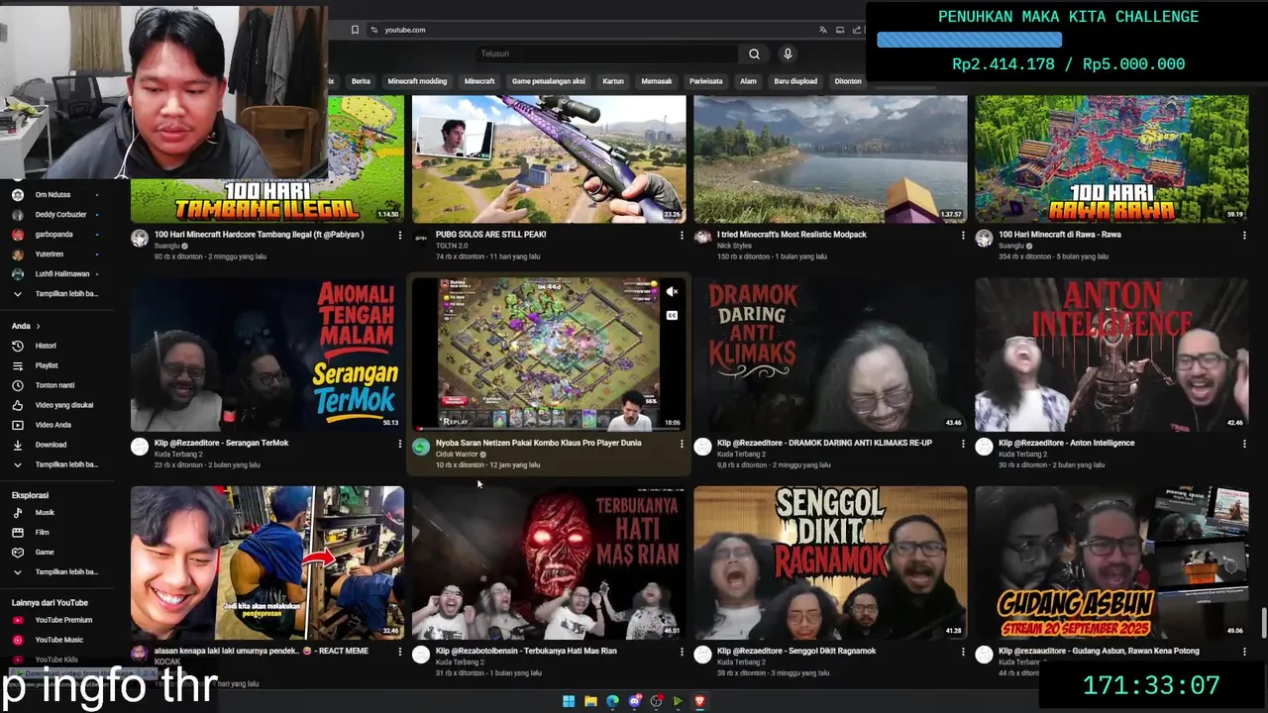
Task: Open Deddy Corbuzier subscription channel
Action: (60, 215)
